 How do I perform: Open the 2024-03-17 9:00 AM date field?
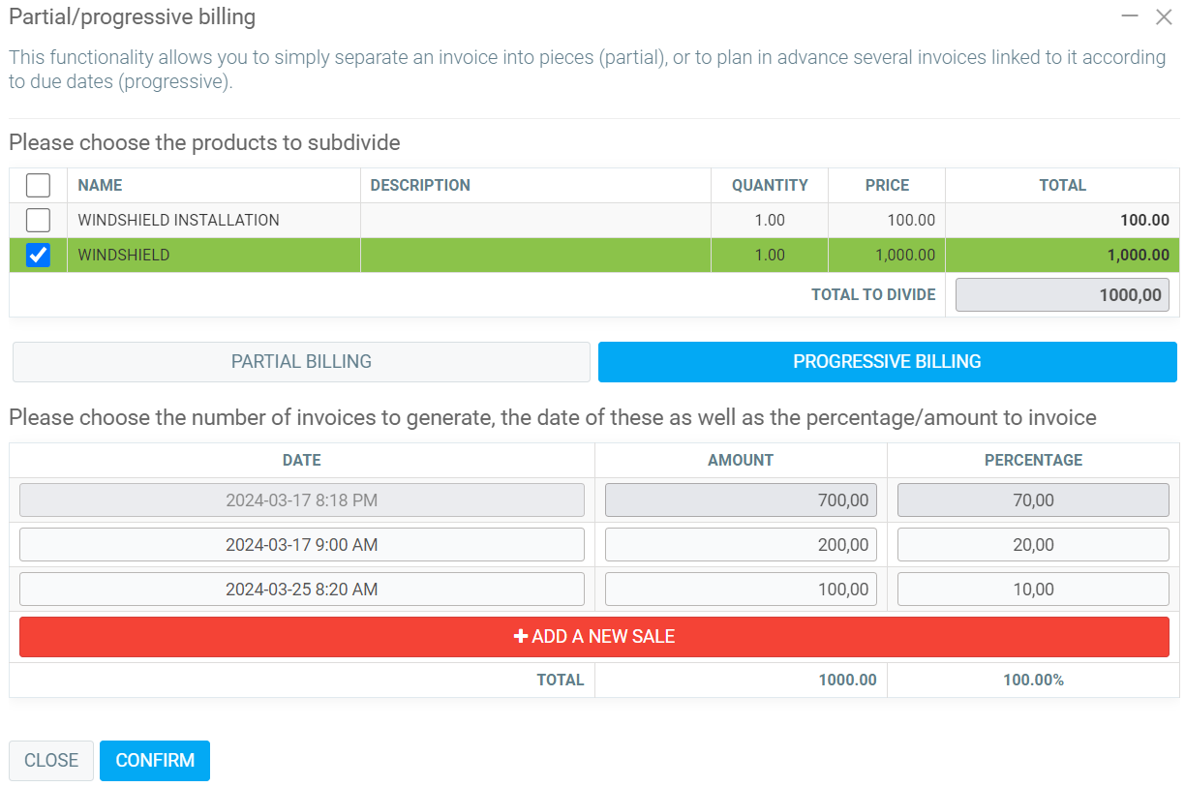coord(302,545)
